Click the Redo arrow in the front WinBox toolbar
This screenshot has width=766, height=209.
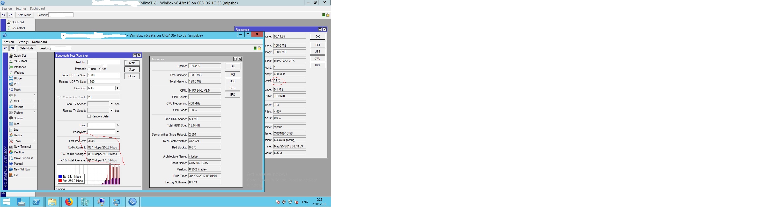12,48
